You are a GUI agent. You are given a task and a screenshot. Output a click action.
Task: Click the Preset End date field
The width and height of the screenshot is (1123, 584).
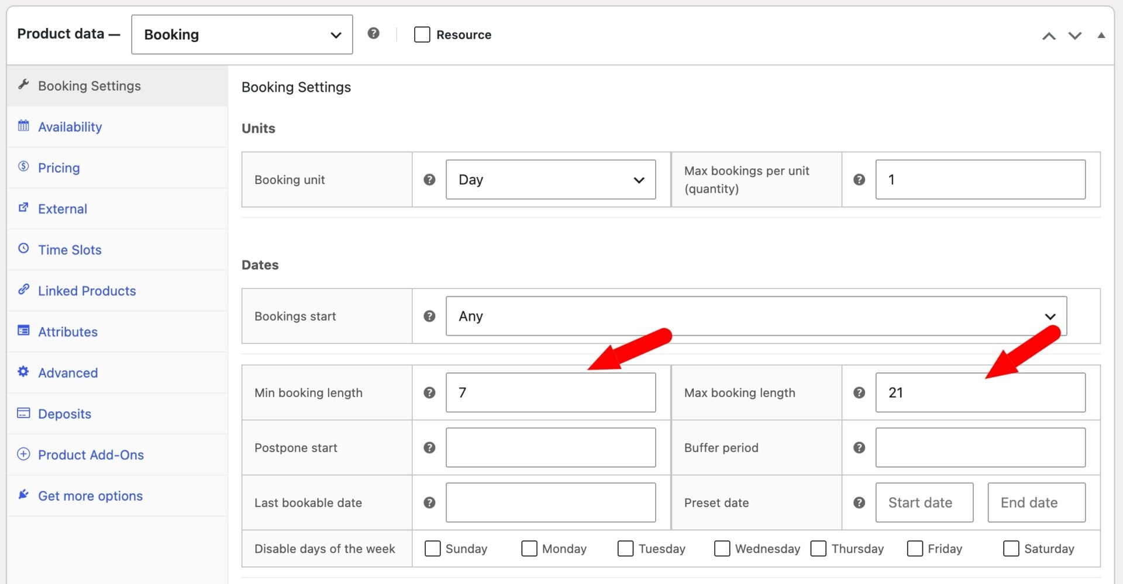[x=1036, y=502]
